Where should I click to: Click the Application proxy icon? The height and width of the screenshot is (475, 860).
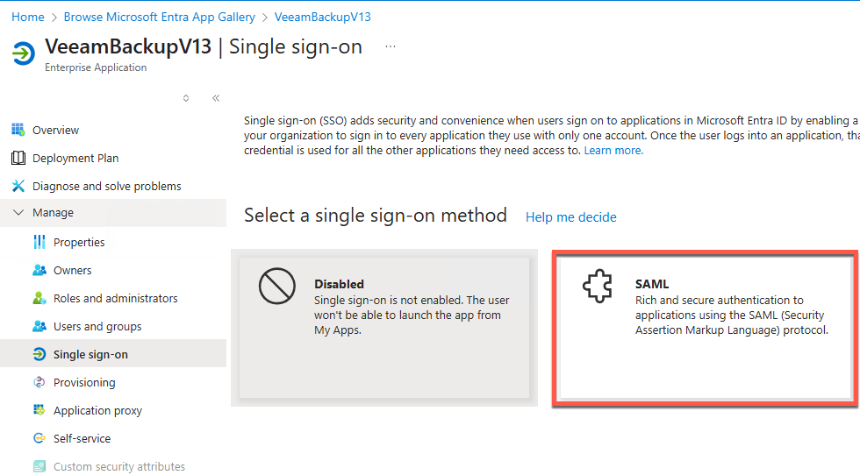(x=39, y=410)
